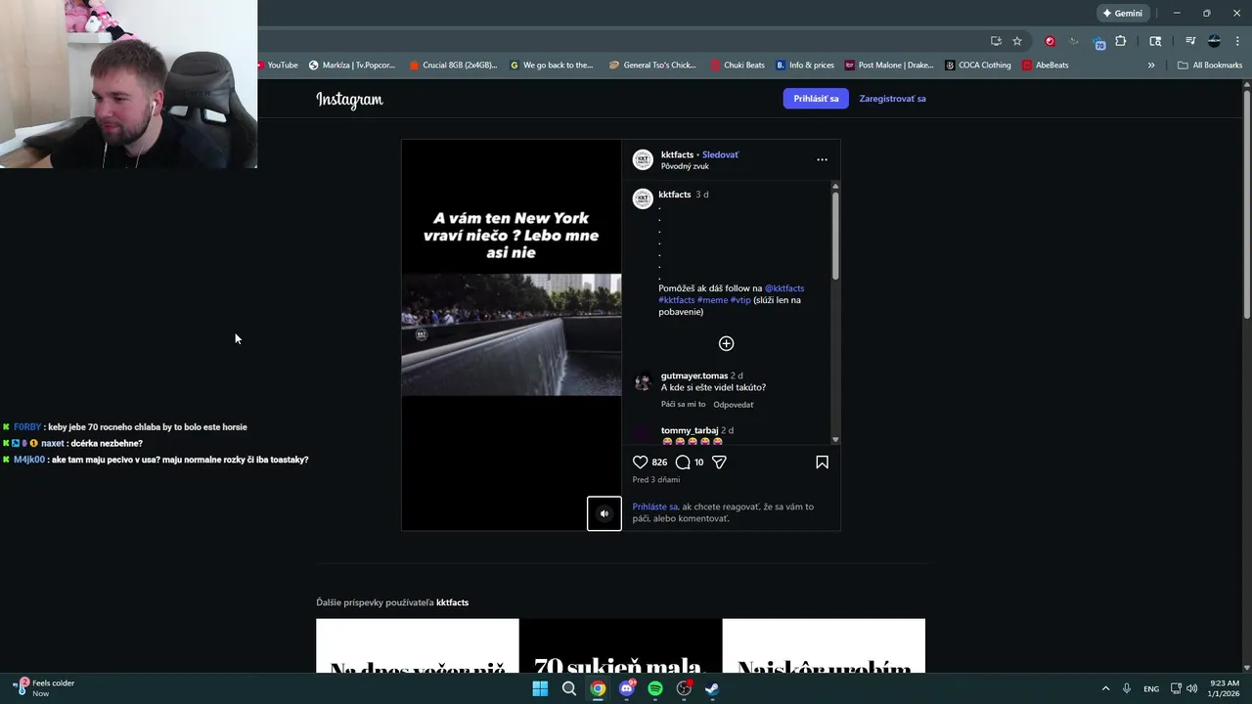Click Páči sa mi to under the comment
This screenshot has width=1252, height=704.
(x=683, y=405)
